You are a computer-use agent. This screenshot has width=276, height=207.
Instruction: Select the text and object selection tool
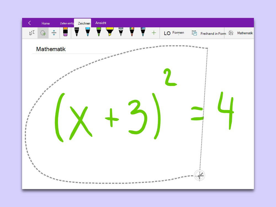click(32, 33)
